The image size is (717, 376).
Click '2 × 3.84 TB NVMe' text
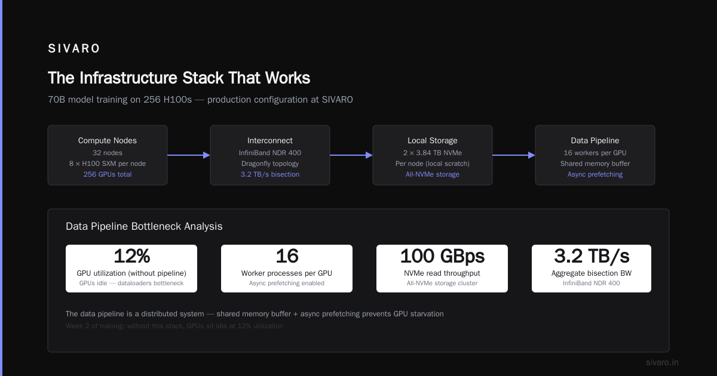point(433,153)
